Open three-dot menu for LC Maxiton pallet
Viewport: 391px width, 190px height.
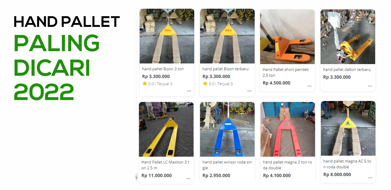point(188,179)
